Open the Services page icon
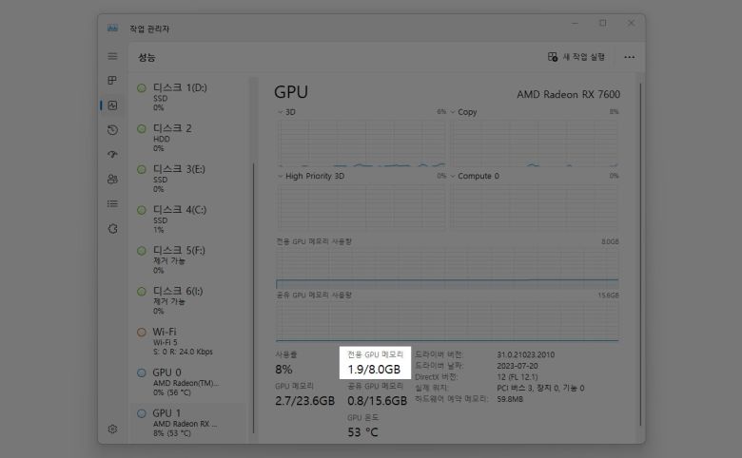 [112, 229]
